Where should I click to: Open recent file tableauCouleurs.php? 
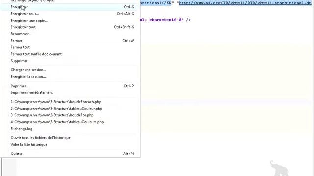[x=70, y=122]
